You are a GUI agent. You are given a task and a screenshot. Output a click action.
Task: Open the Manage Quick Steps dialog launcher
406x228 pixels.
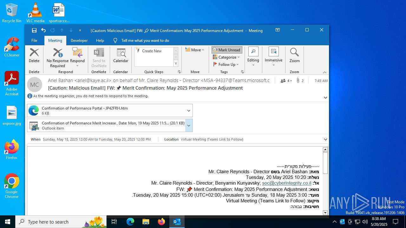point(179,72)
